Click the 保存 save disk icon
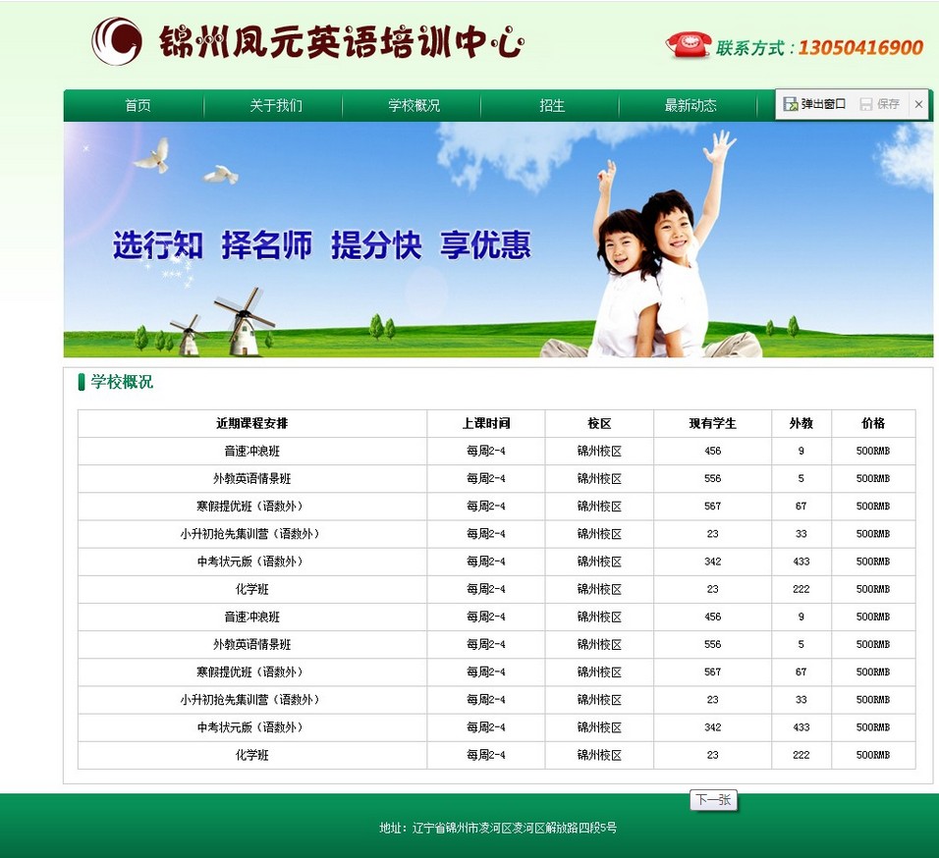 [x=866, y=104]
